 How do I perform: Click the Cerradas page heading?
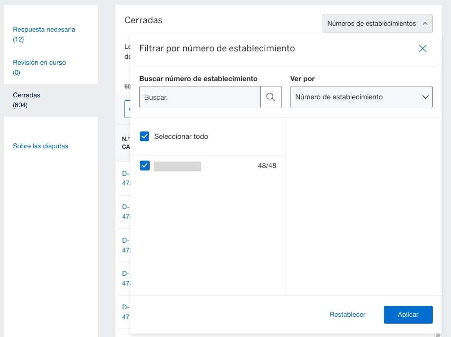(x=143, y=20)
